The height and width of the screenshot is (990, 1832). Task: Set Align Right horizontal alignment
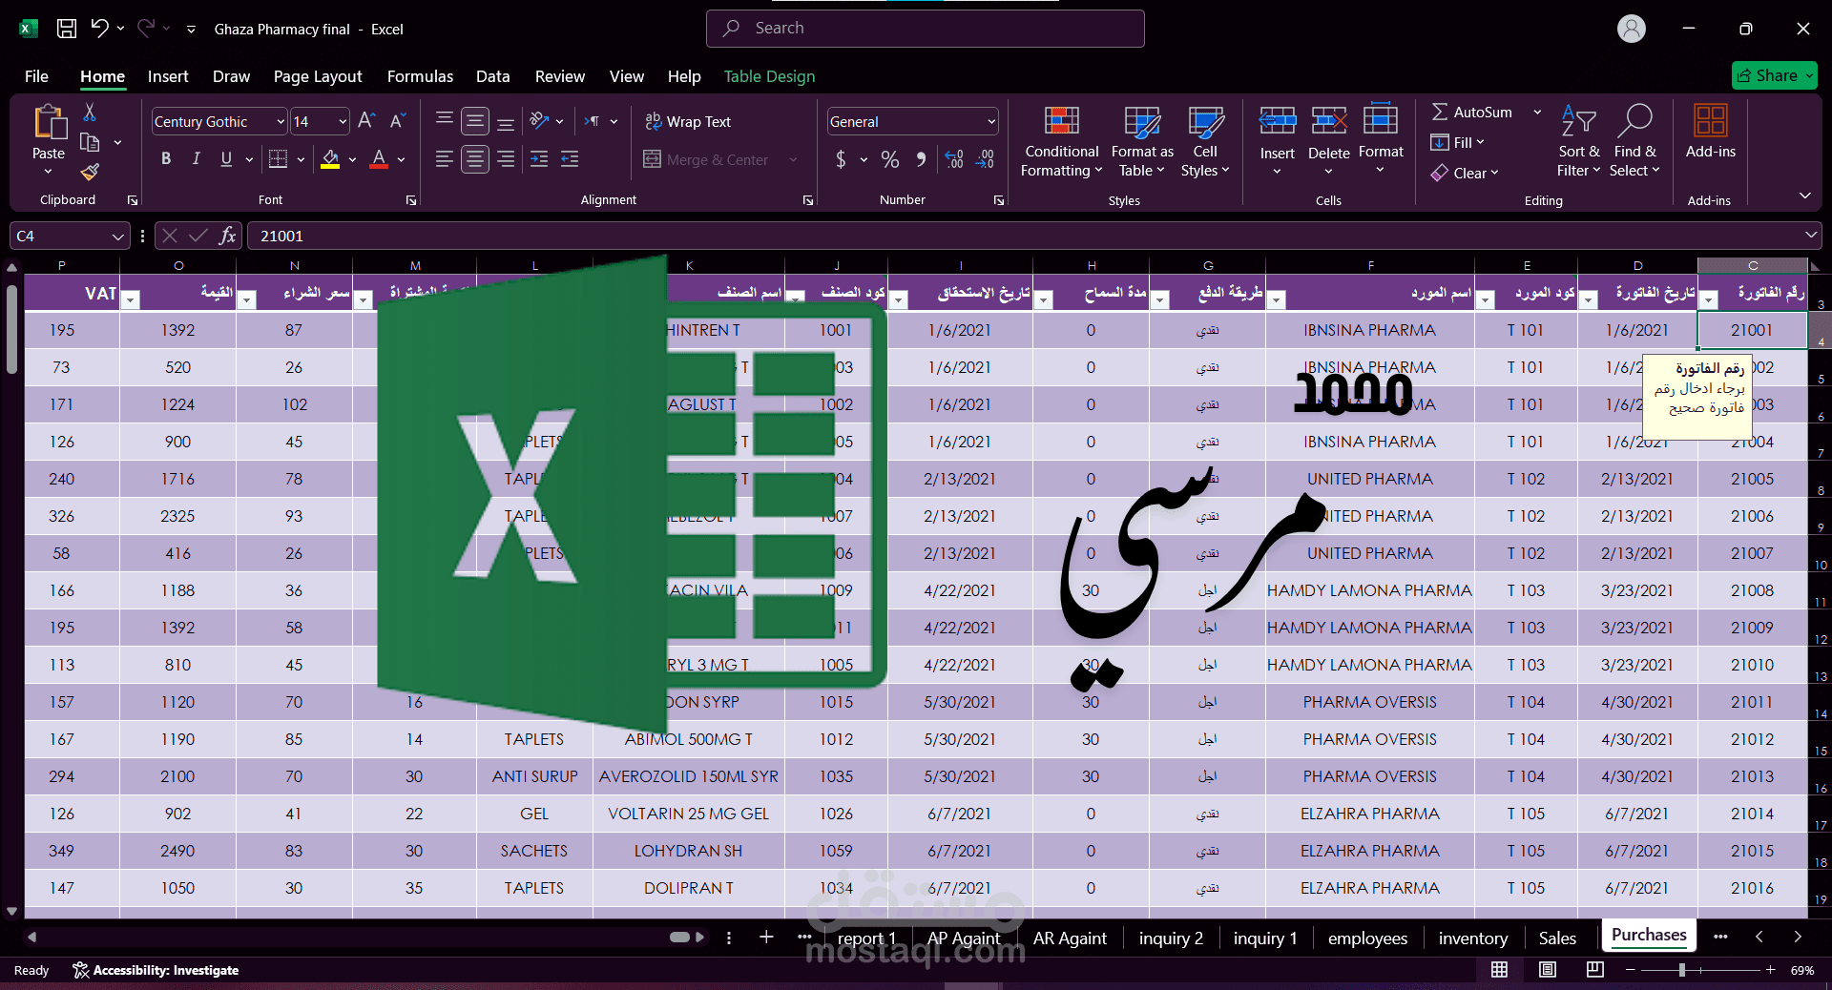pyautogui.click(x=506, y=159)
